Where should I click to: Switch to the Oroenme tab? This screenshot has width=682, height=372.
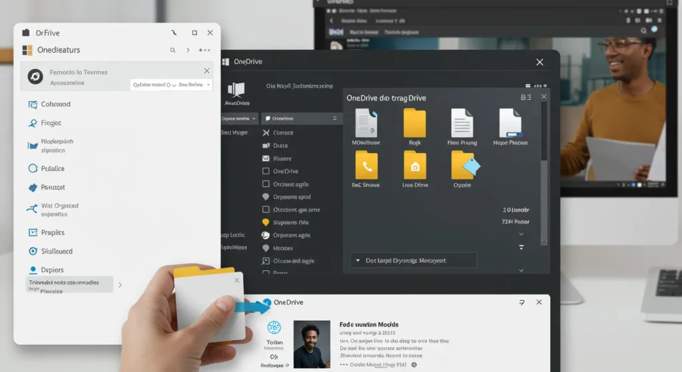[x=302, y=118]
